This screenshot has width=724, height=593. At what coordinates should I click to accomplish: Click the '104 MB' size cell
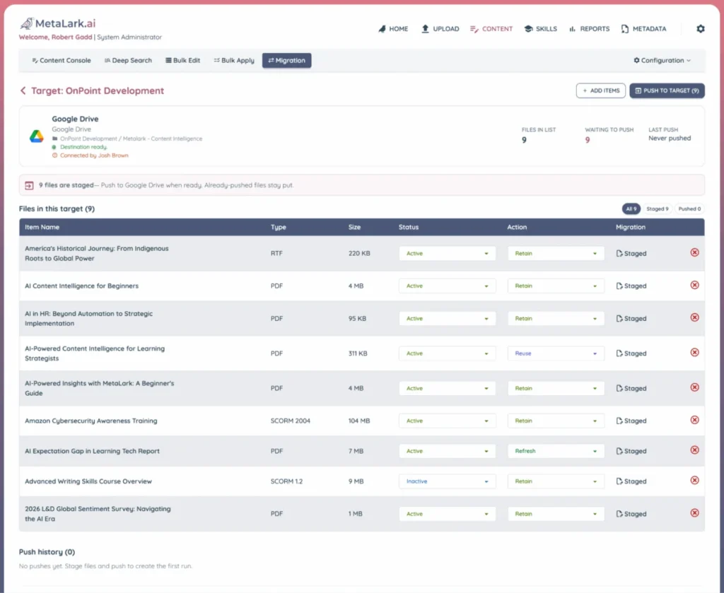(358, 421)
